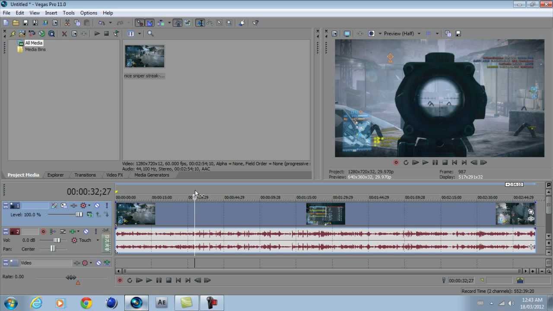Switch to the Explorer tab
Screen dimensions: 553x311
click(55, 175)
